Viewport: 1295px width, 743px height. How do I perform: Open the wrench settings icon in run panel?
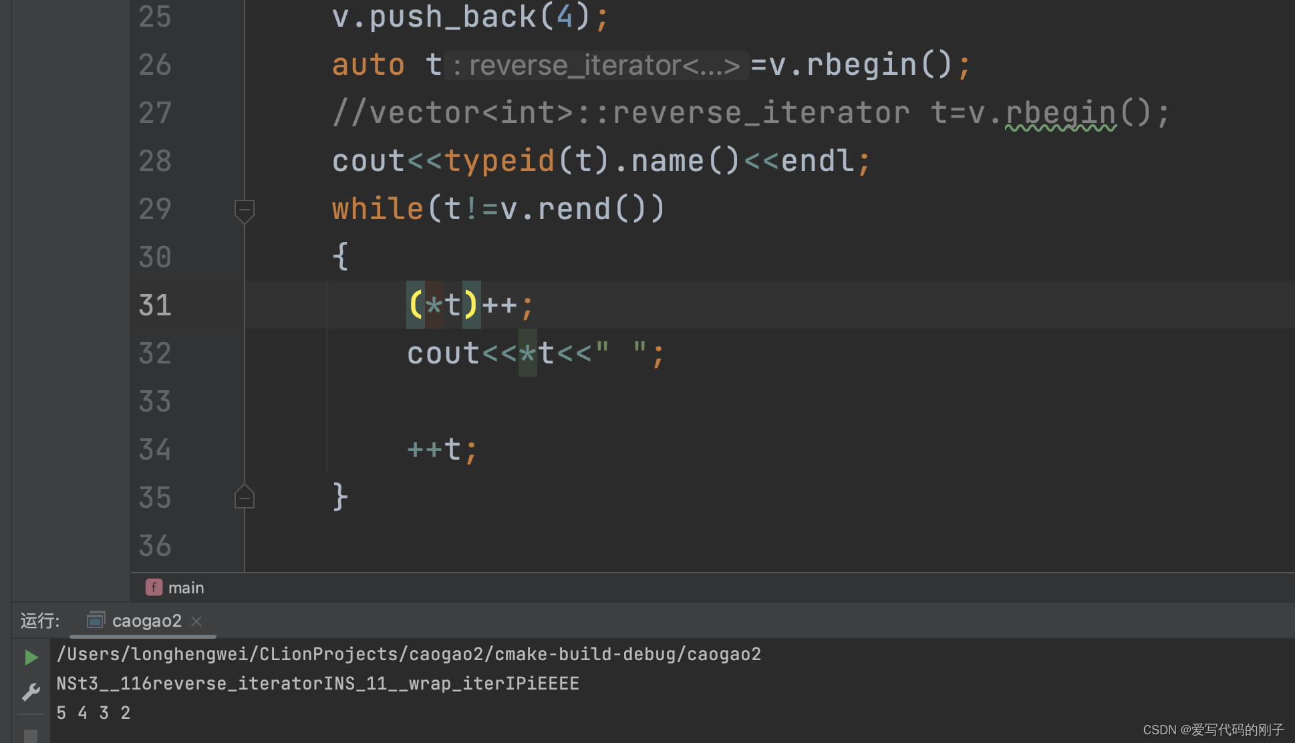pos(31,692)
